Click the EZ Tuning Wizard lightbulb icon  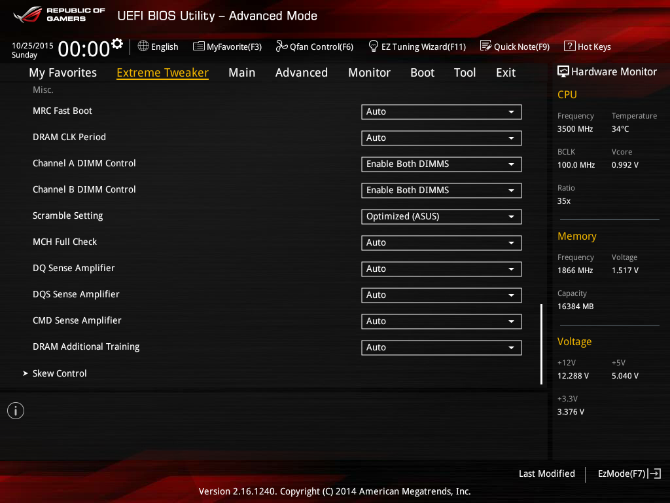[x=374, y=46]
